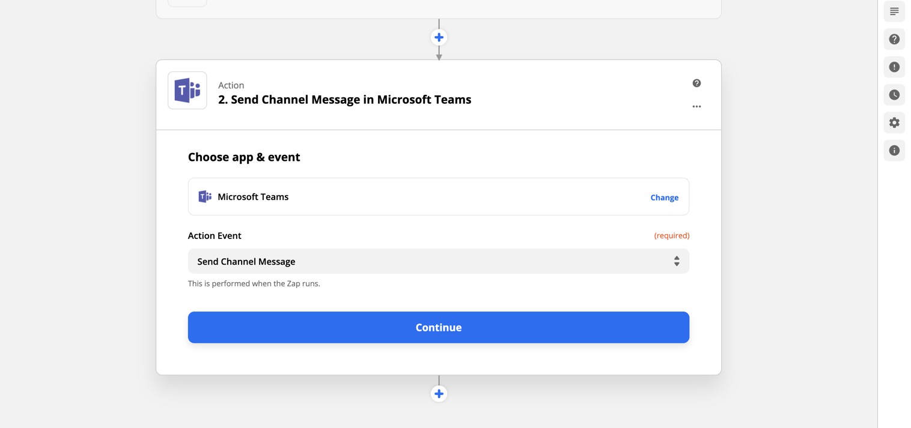The width and height of the screenshot is (911, 428).
Task: Open the help question mark in action header
Action: (696, 83)
